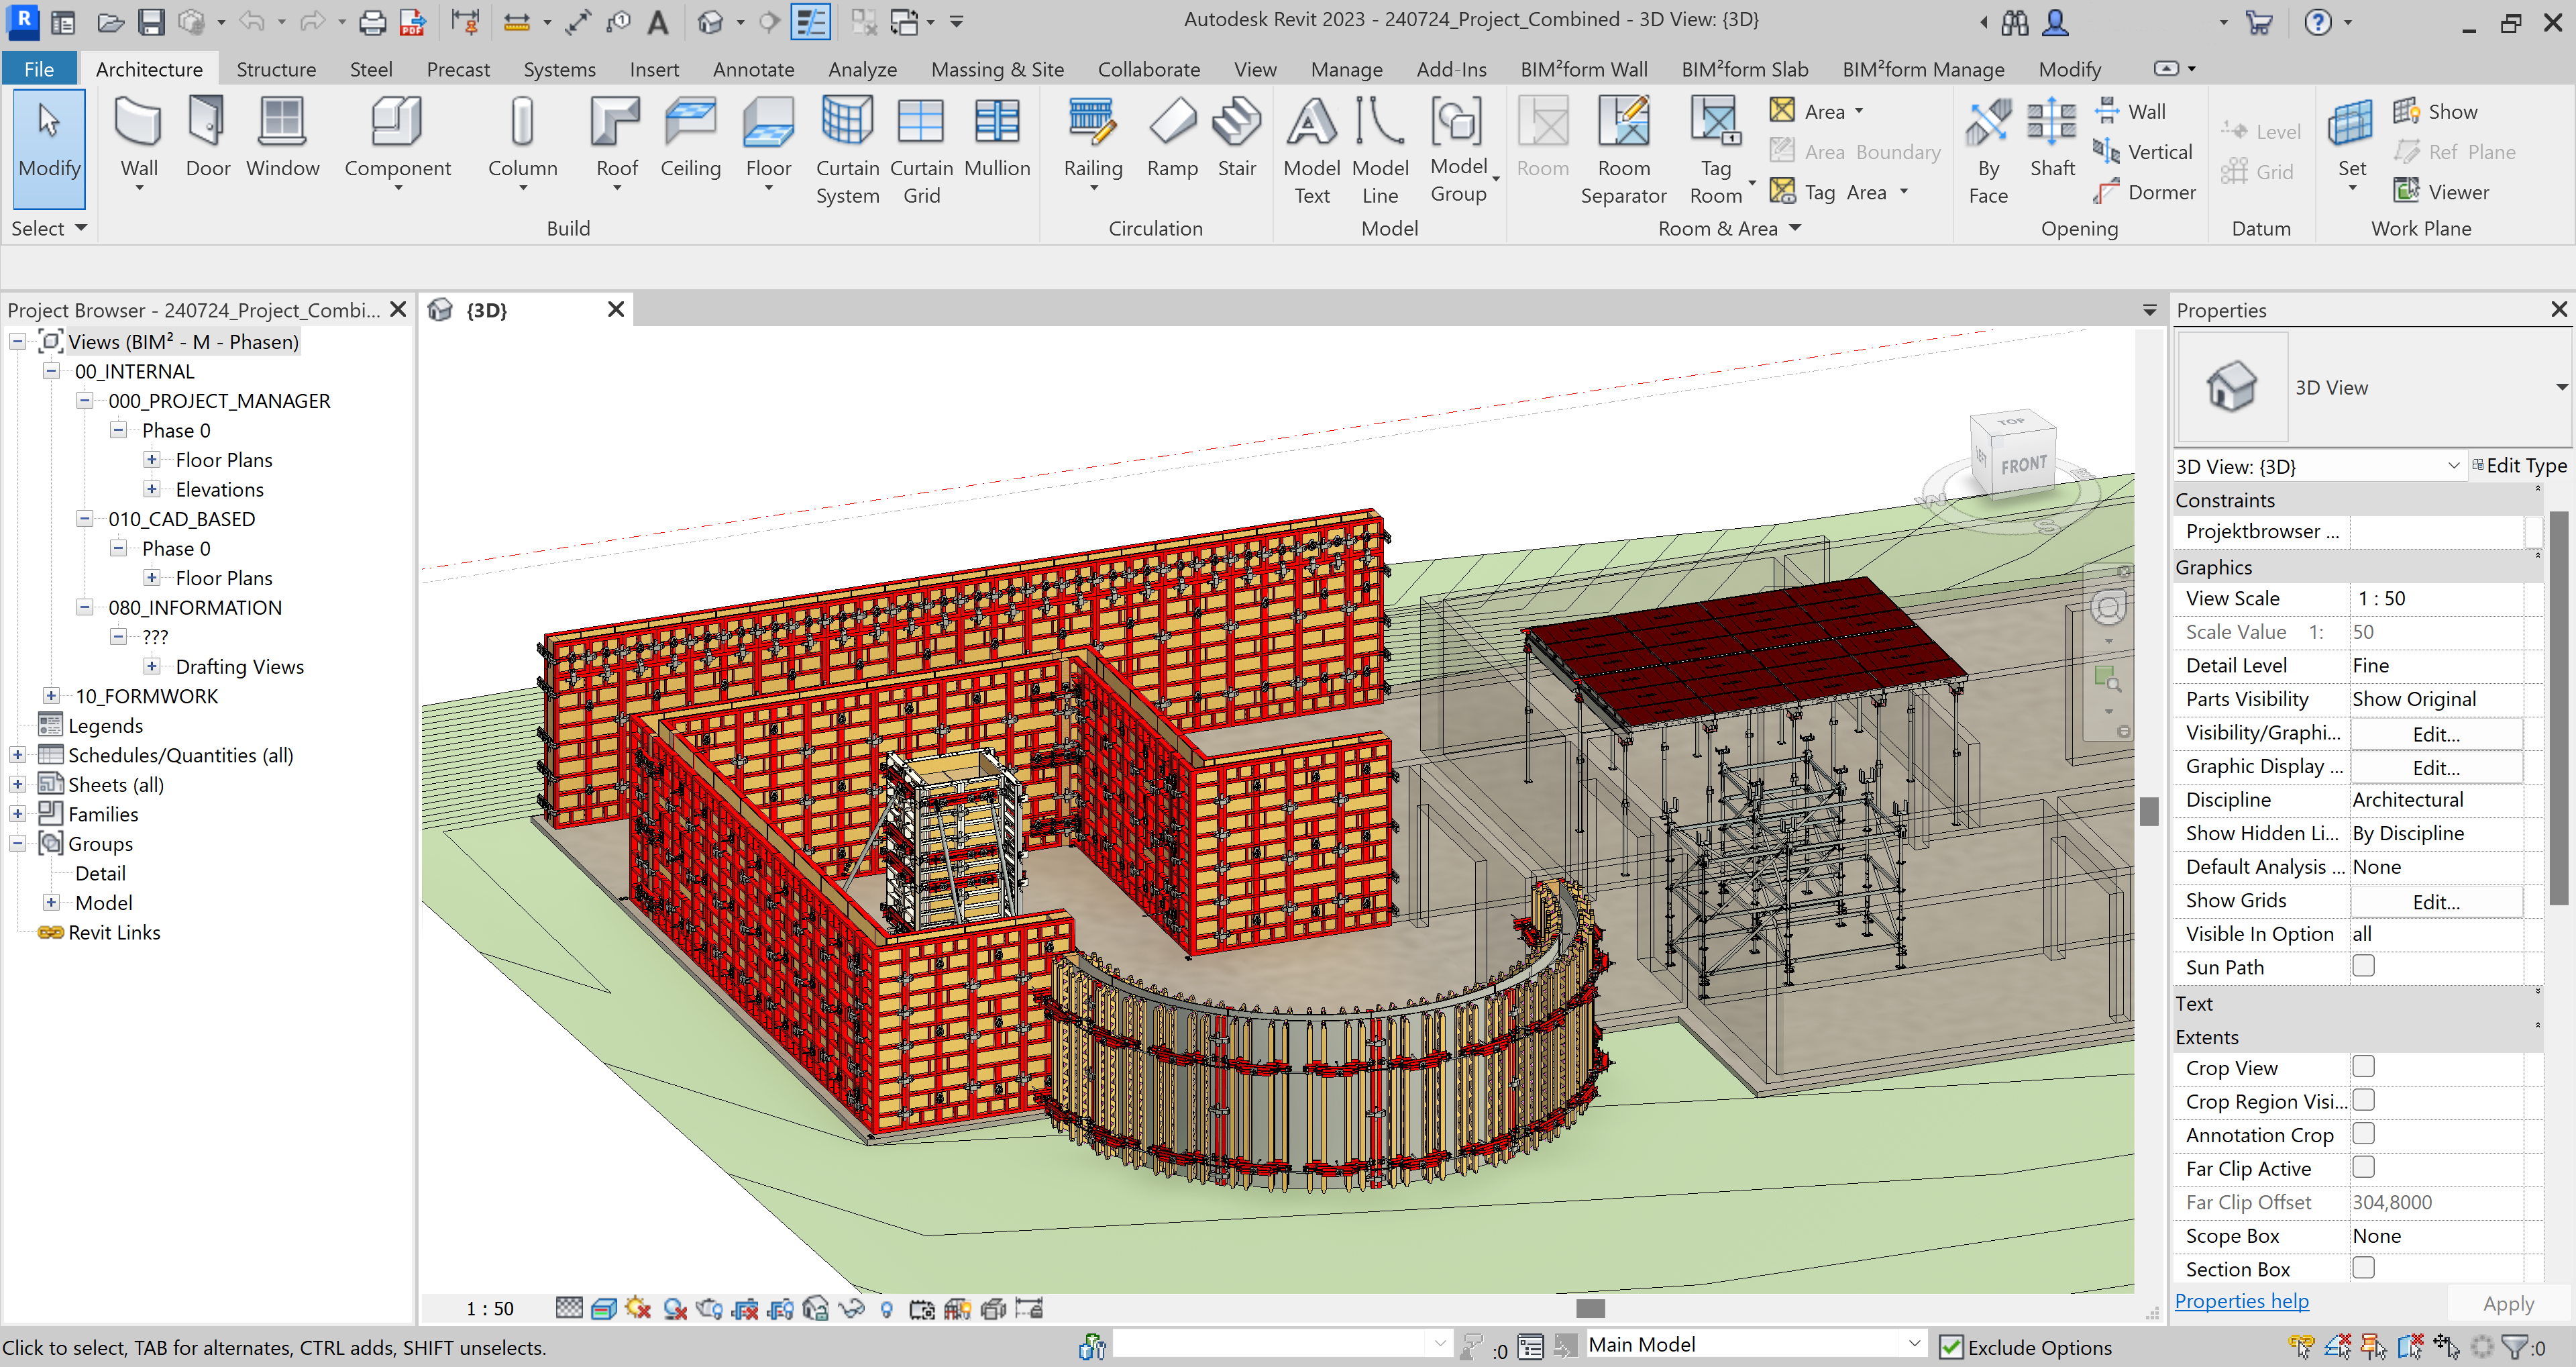Enable the Crop View checkbox
Image resolution: width=2576 pixels, height=1367 pixels.
click(x=2364, y=1066)
